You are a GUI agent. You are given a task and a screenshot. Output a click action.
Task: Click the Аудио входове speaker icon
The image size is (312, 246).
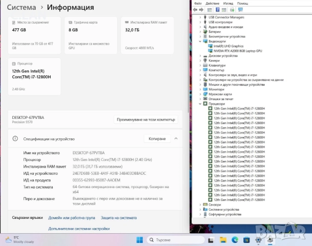205,27
